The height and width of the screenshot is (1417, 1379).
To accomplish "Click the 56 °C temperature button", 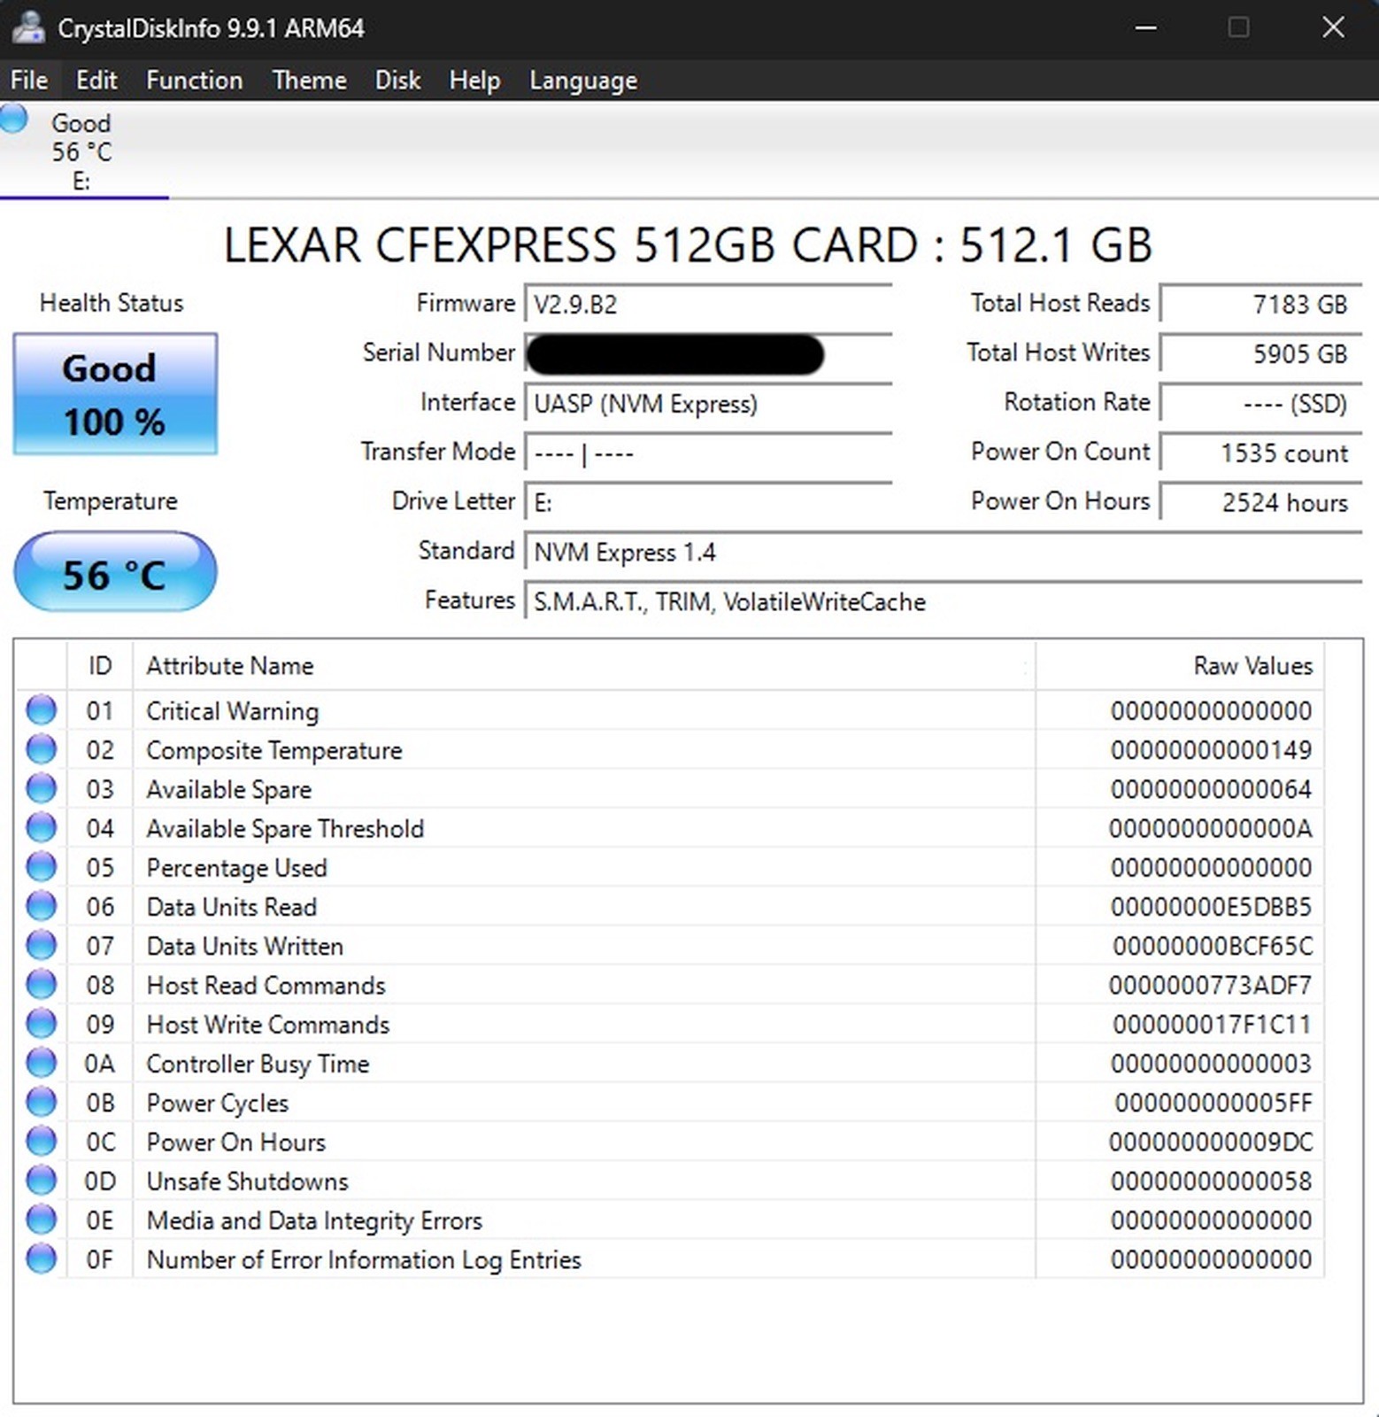I will [x=115, y=572].
